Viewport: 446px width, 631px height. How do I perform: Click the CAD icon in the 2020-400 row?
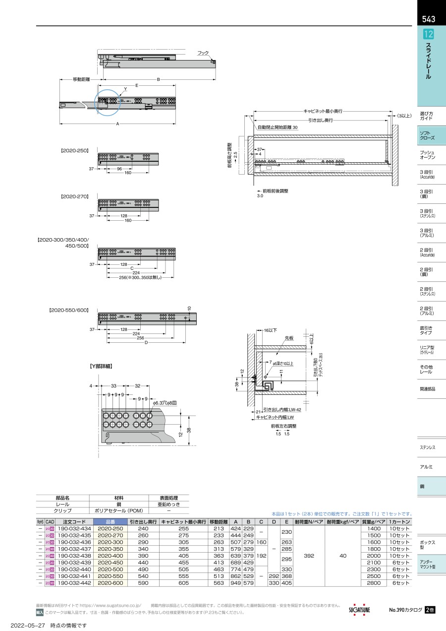point(50,556)
